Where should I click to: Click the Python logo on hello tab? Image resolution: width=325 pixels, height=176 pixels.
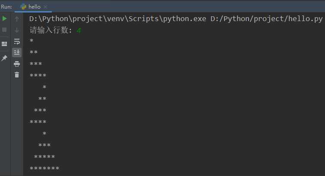coord(23,6)
